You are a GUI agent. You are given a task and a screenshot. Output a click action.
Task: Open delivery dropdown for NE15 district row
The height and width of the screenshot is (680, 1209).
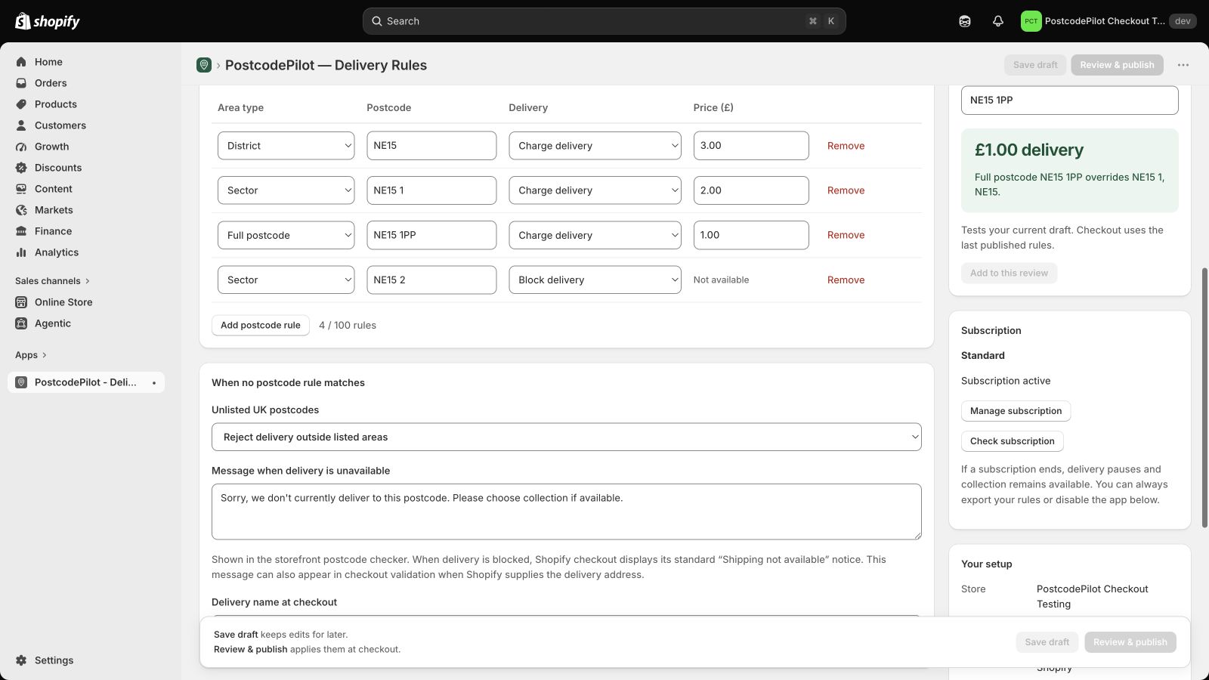(595, 146)
